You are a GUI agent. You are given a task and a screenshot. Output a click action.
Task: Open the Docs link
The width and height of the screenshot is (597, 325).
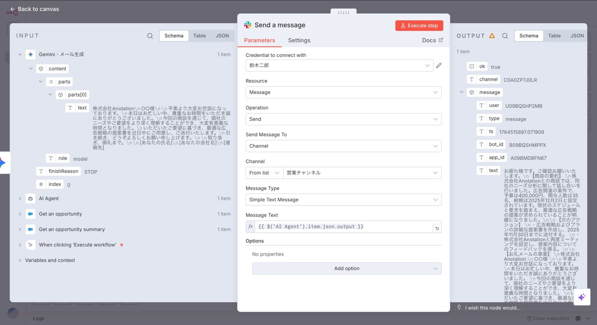point(432,40)
